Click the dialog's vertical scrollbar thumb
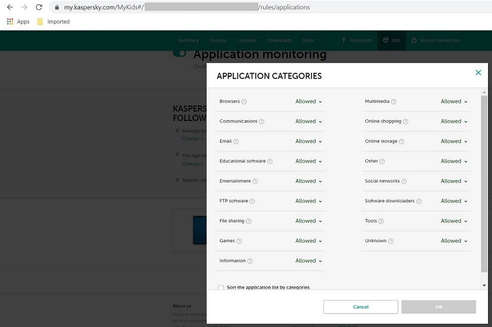Screen dimensions: 492x327 coord(484,184)
